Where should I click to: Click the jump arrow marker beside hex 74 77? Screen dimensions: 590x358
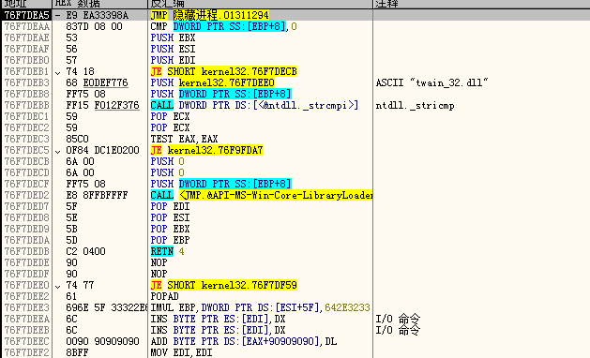tap(57, 287)
